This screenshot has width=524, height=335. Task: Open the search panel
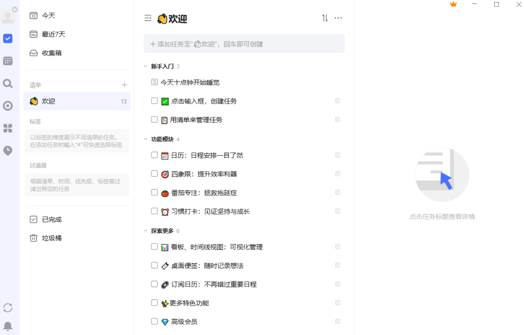(8, 83)
